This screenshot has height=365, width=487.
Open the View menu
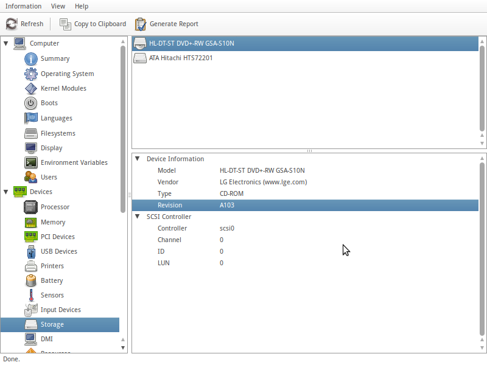point(58,6)
